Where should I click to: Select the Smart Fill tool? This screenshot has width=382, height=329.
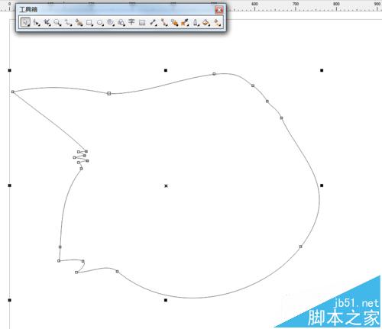coord(79,23)
